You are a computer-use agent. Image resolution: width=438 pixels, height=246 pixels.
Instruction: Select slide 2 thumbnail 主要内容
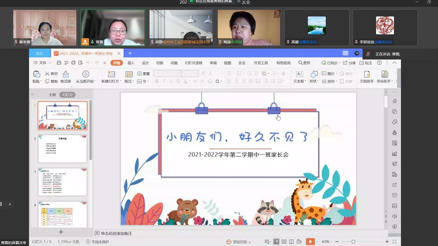pyautogui.click(x=63, y=149)
